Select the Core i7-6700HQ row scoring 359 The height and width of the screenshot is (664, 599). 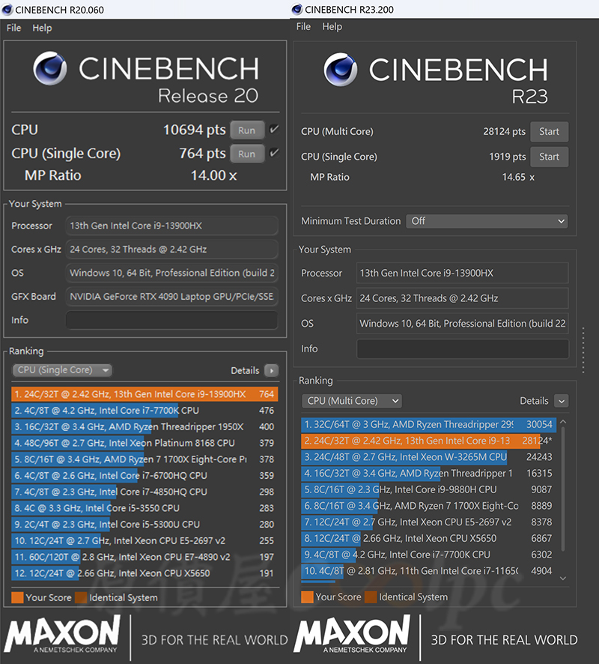click(x=145, y=476)
